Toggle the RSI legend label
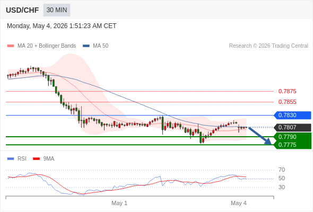 point(22,159)
